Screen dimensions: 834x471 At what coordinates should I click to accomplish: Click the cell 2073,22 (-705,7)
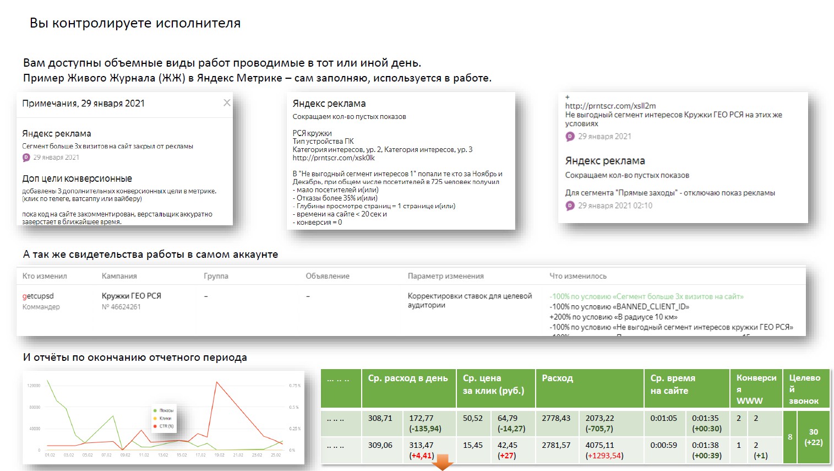pyautogui.click(x=612, y=423)
